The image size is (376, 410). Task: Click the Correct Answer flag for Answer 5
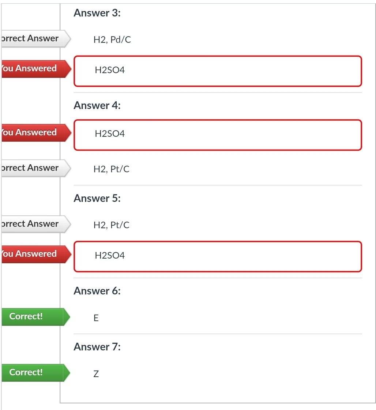click(x=33, y=224)
